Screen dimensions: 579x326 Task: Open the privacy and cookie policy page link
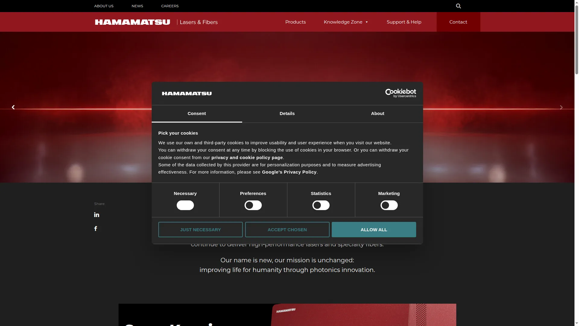tap(247, 158)
